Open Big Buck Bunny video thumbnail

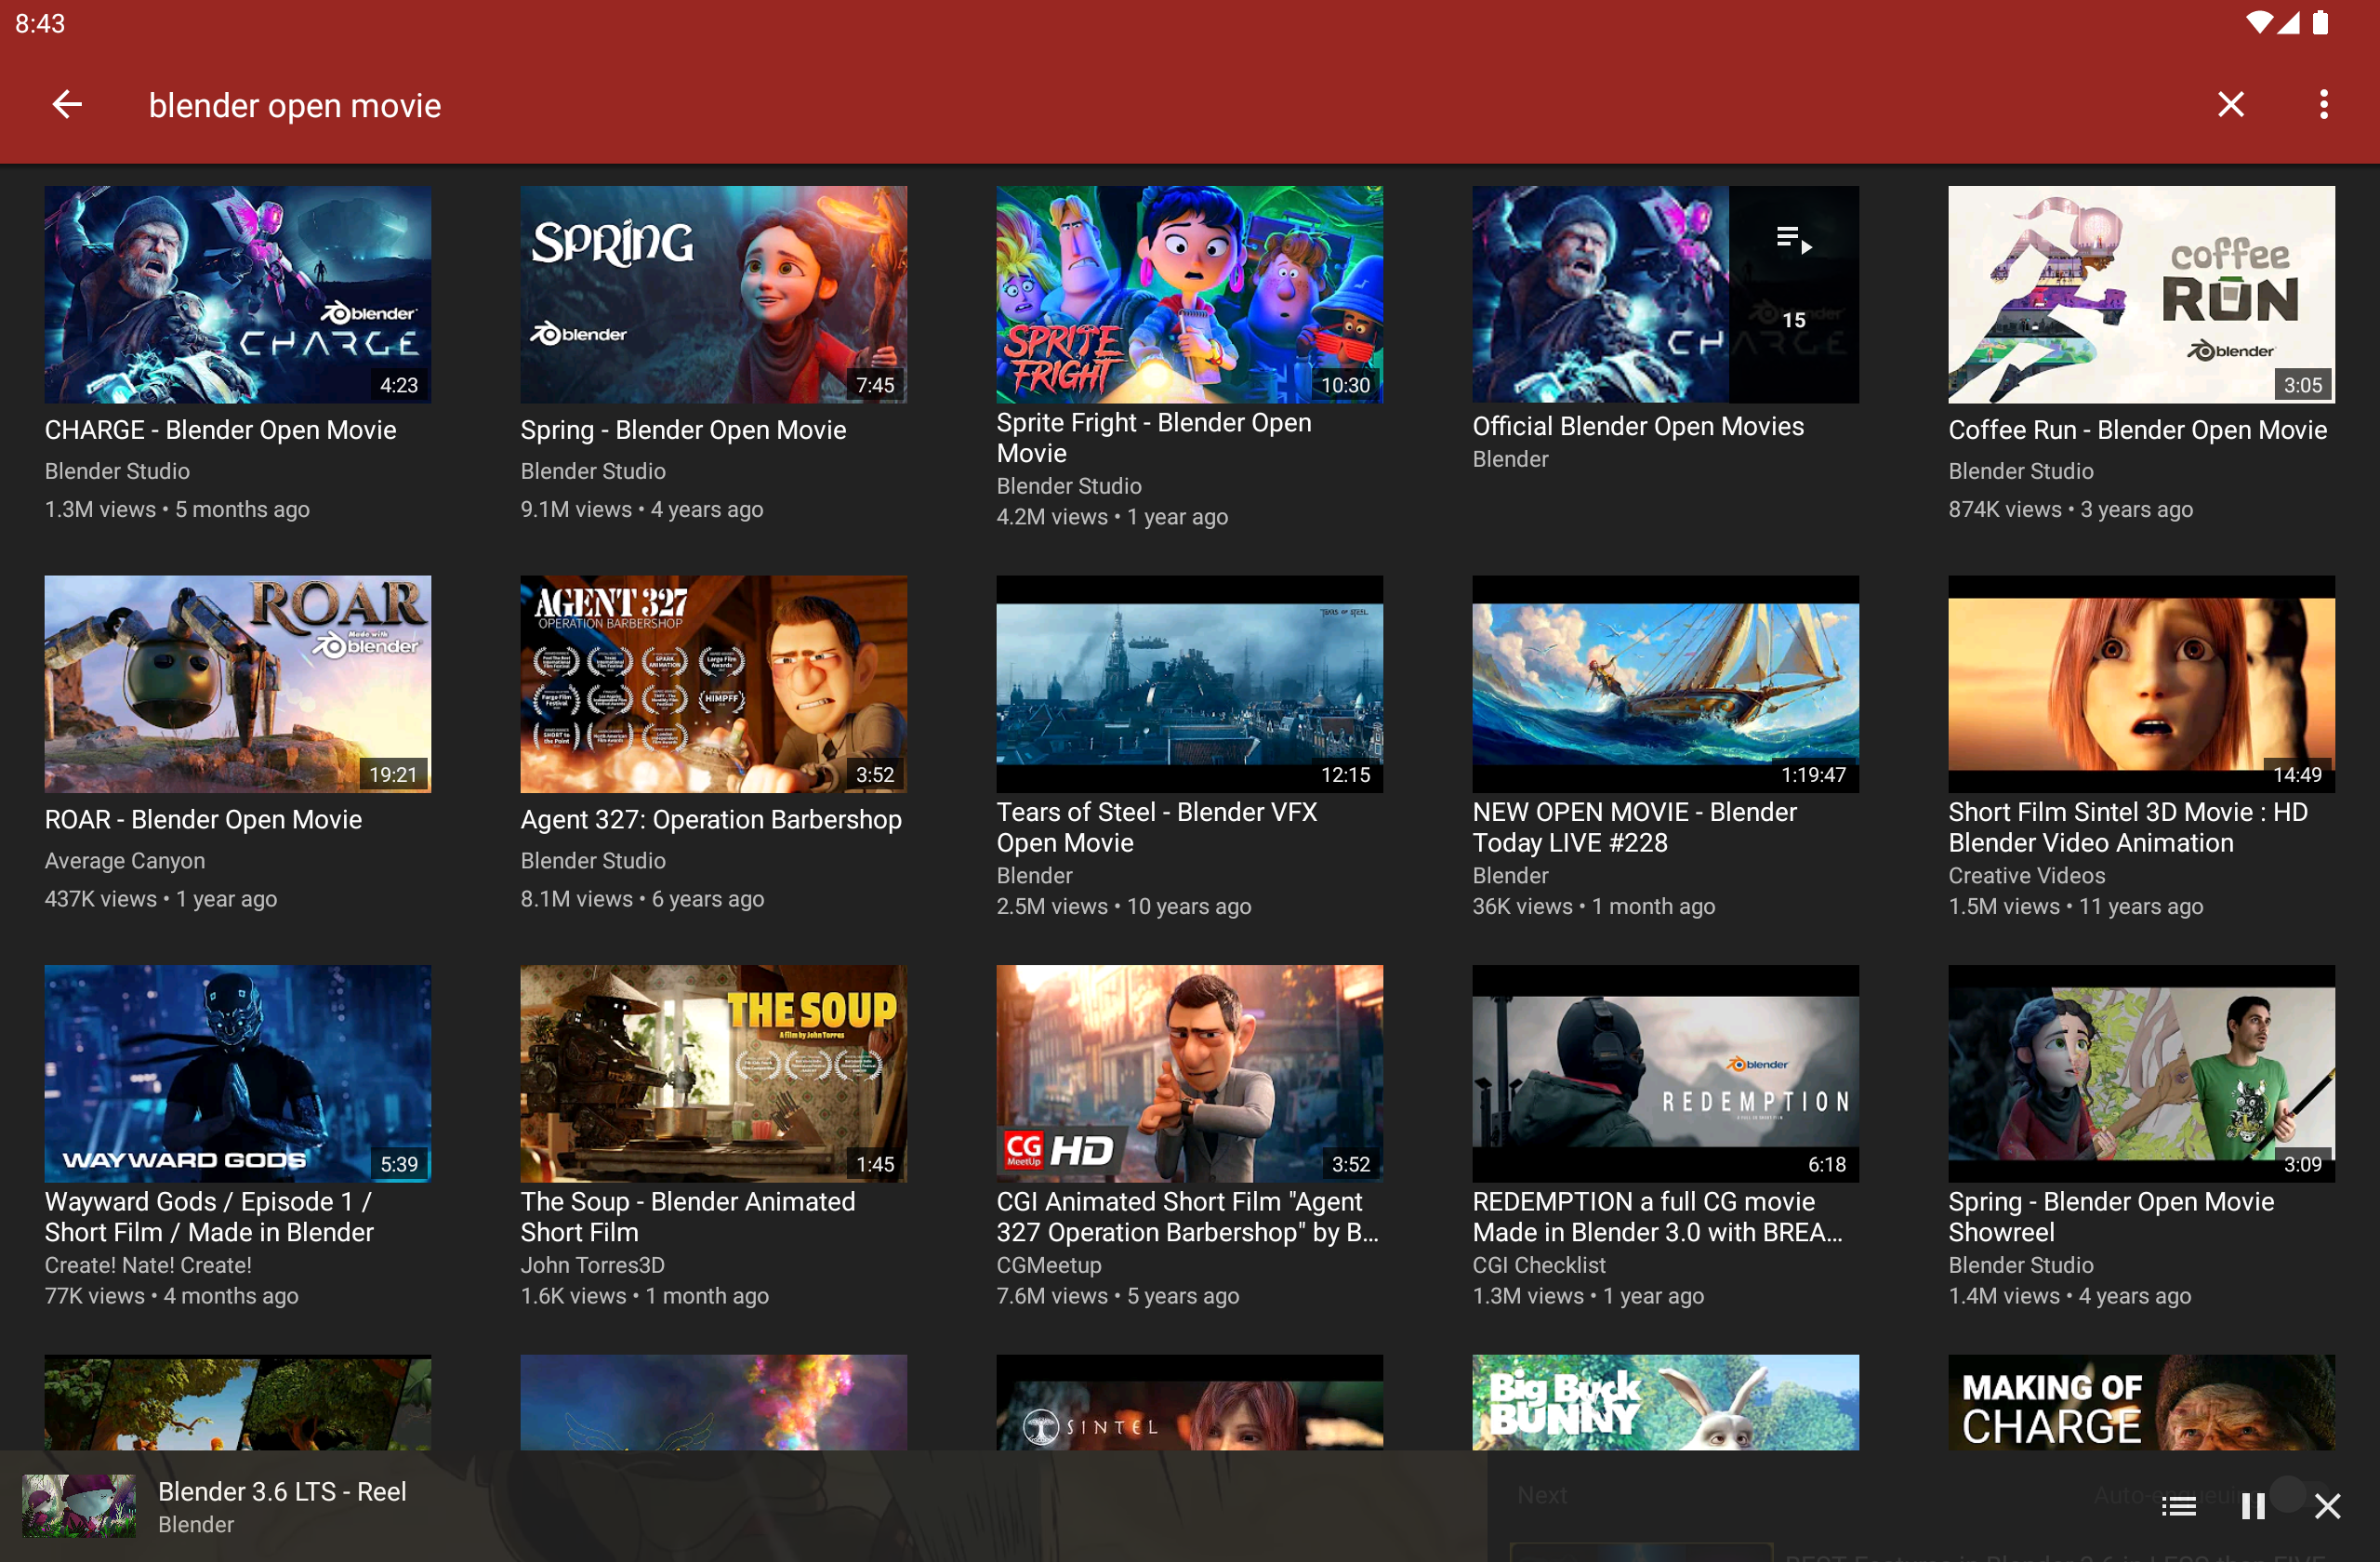[1665, 1402]
